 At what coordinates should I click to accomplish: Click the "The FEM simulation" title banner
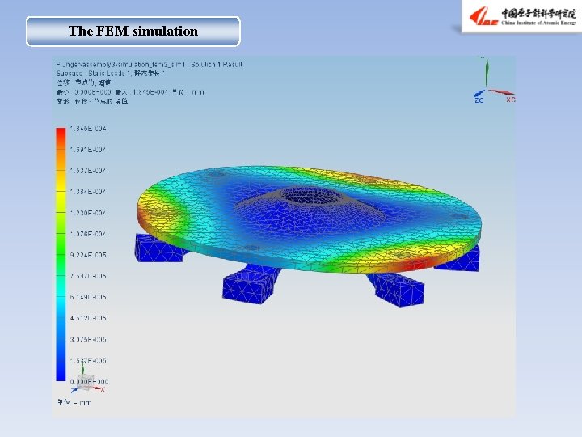point(133,32)
